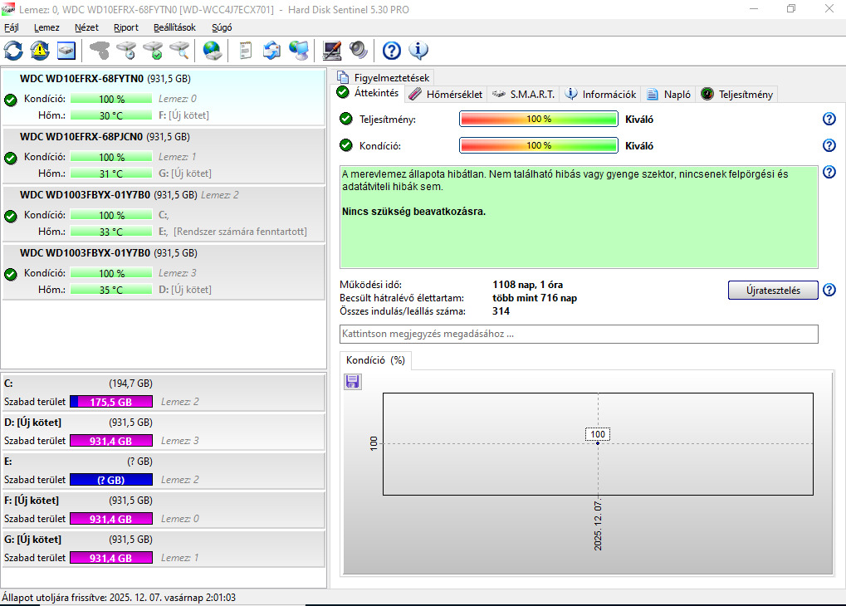Select disk WDC WD10EFRX-68PJCN0 in list

coord(164,155)
